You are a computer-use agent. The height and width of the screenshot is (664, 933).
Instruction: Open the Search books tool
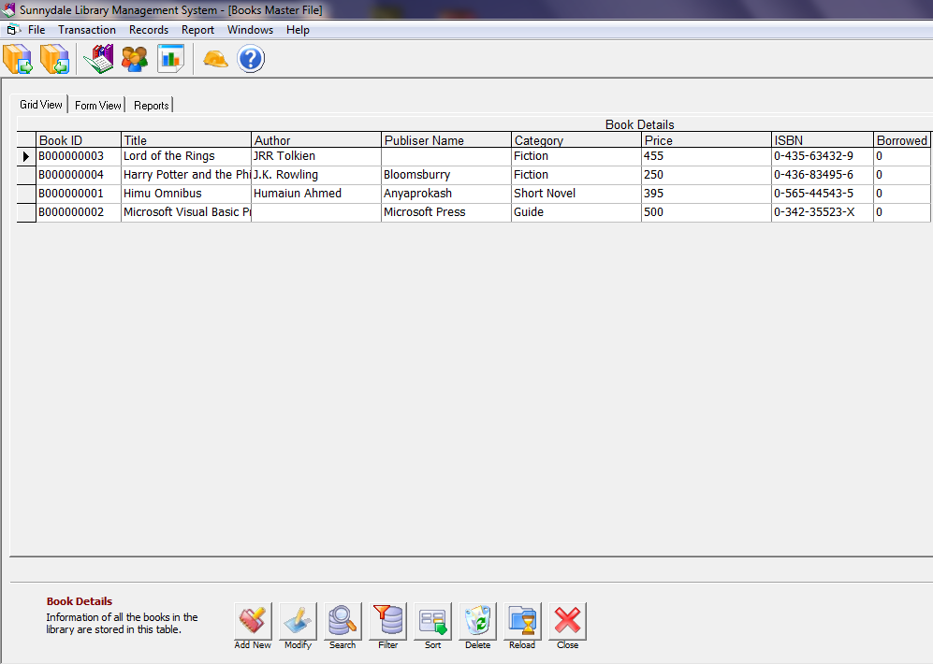pyautogui.click(x=342, y=619)
